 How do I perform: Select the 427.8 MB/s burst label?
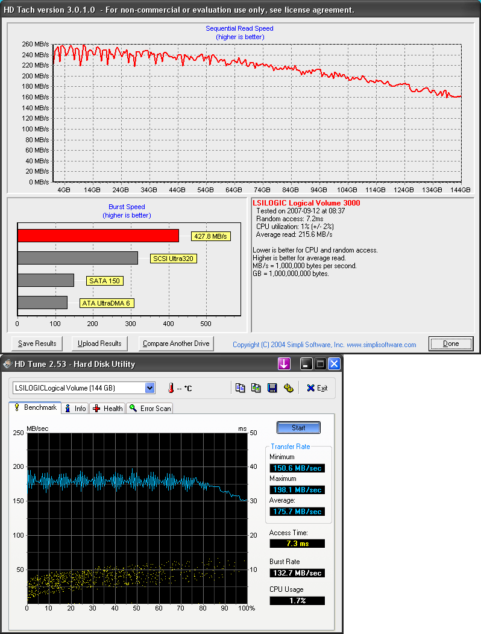(211, 236)
